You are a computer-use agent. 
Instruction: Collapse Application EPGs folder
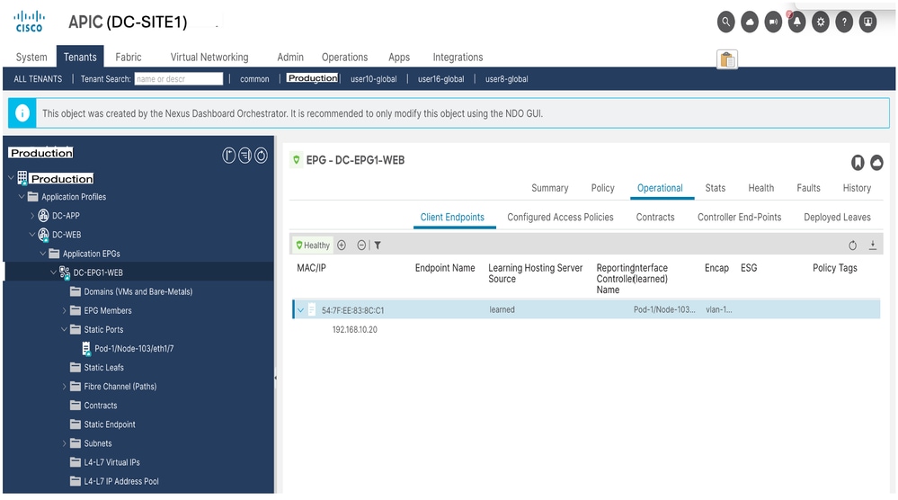(x=43, y=254)
